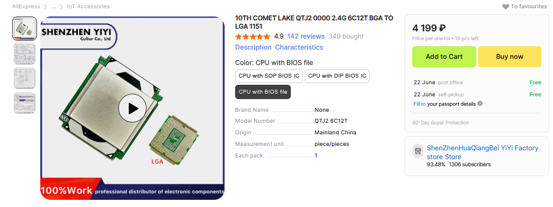Click the info icon beside passport details

click(x=480, y=104)
